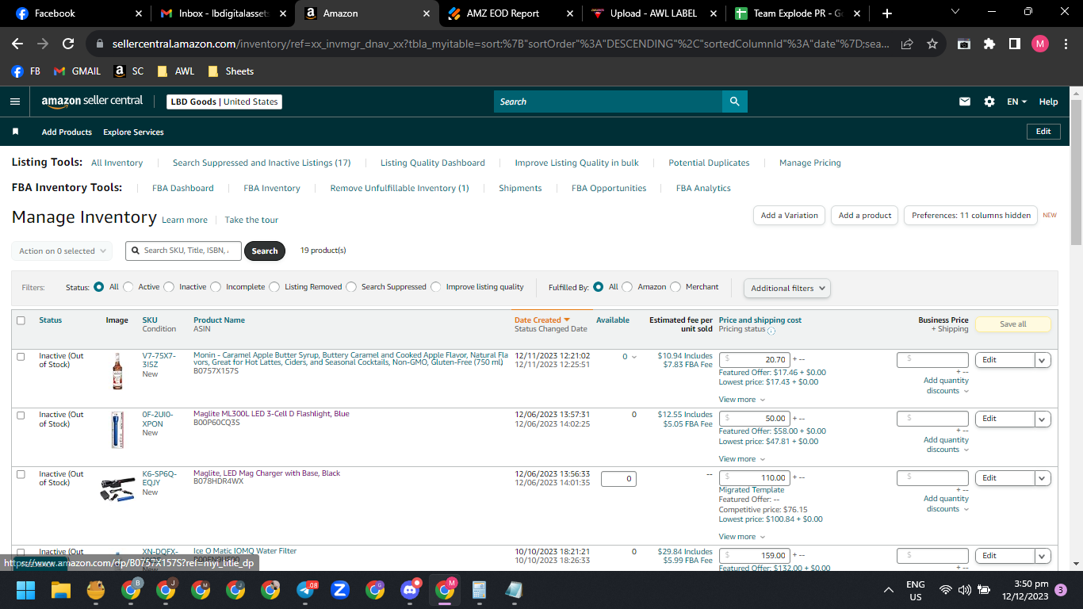Select the Inactive status radio filter
The width and height of the screenshot is (1083, 609).
(x=169, y=287)
